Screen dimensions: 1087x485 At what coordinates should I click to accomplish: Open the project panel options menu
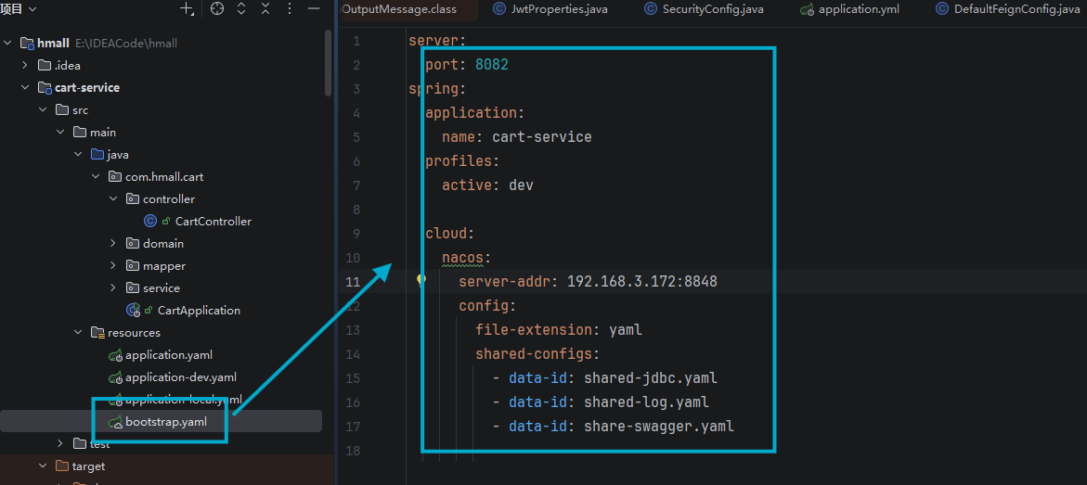[x=289, y=9]
